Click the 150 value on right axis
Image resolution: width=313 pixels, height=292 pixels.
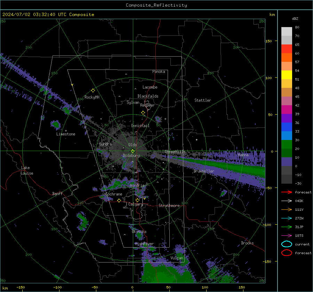(268, 41)
